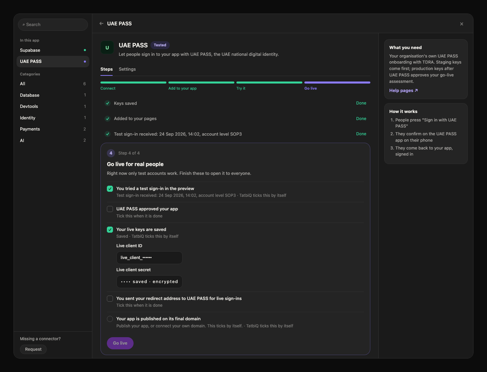Click the checkmark beside Test sign-in received row
This screenshot has width=487, height=372.
(x=108, y=134)
